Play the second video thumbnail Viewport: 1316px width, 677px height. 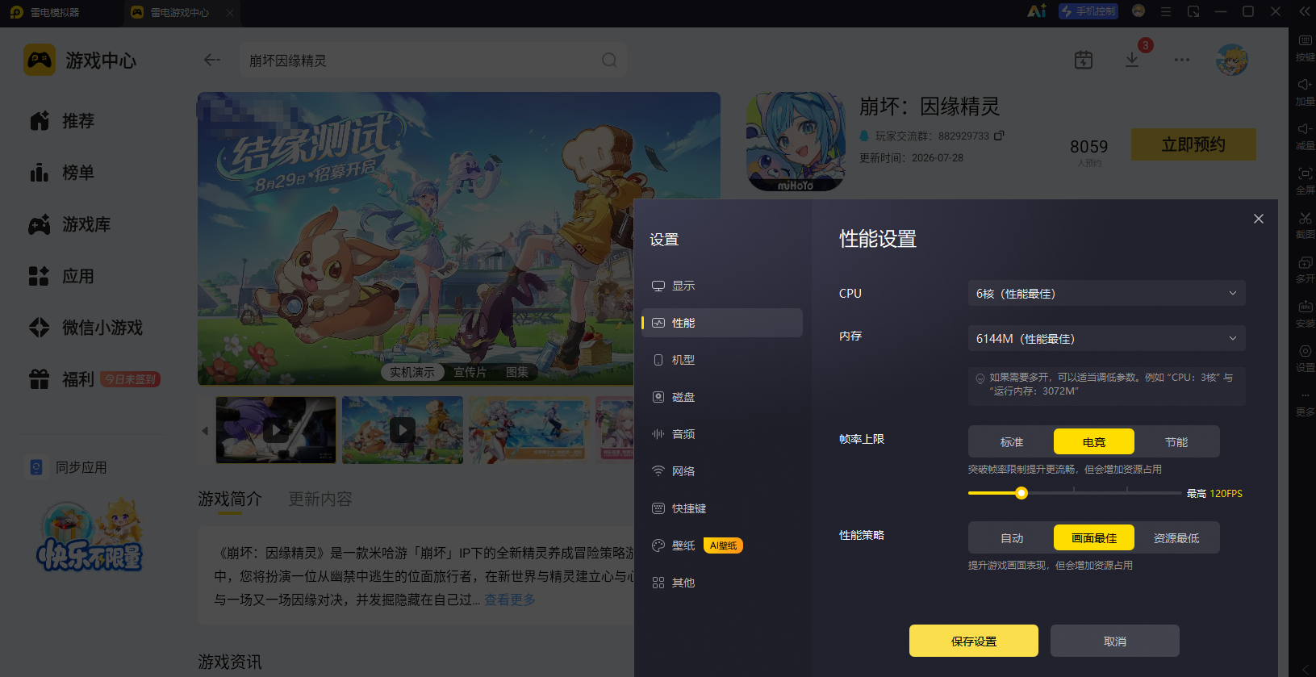pos(403,430)
